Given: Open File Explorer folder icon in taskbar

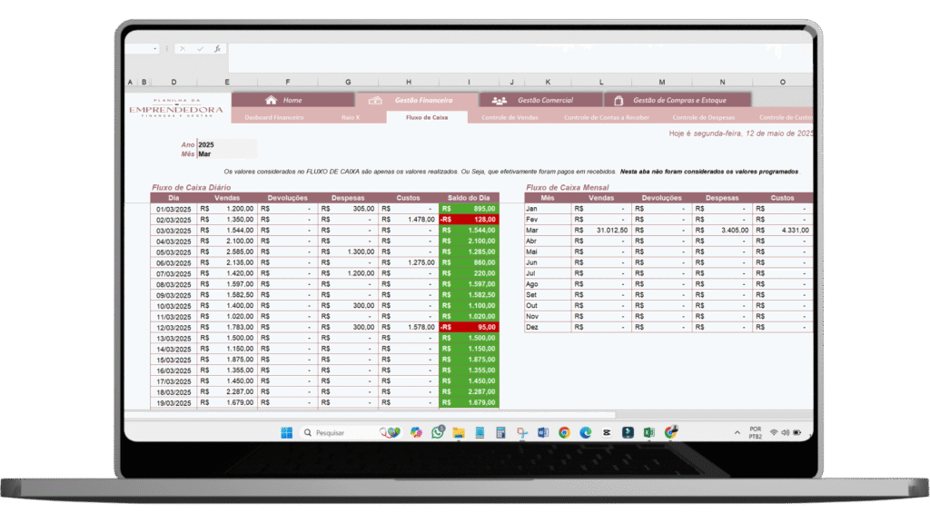Looking at the screenshot, I should click(x=459, y=433).
